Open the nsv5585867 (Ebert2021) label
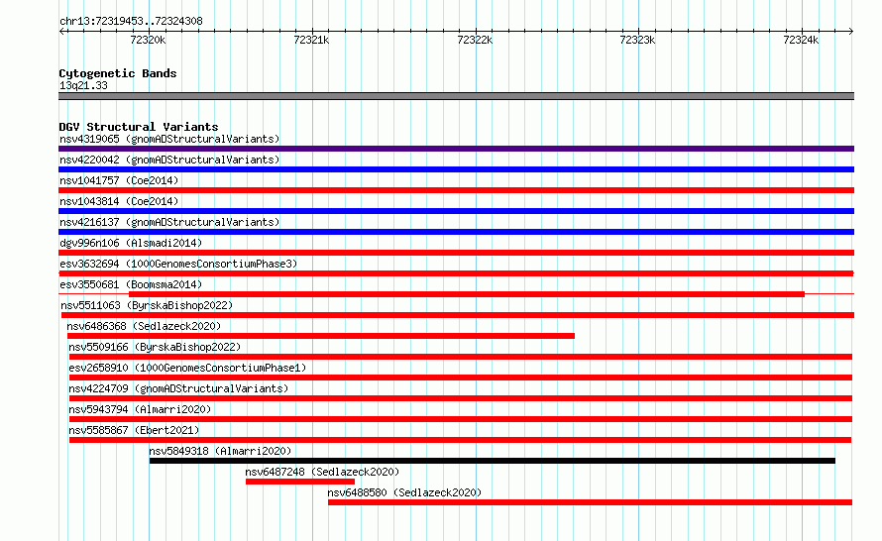 tap(134, 430)
